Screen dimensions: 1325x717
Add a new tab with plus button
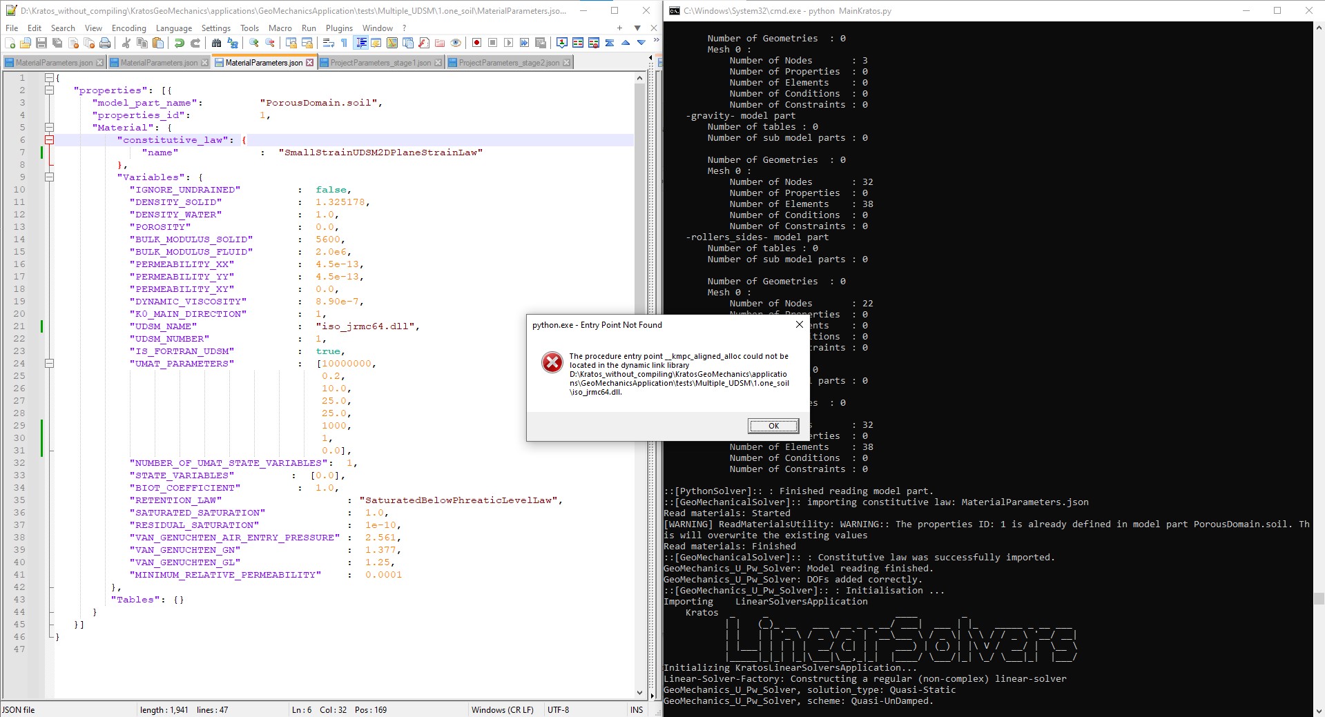(x=619, y=28)
